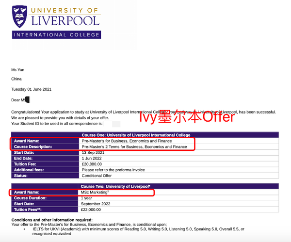Screen dimensions: 291x242
Task: Click 'Pre-Master's 2 Terms' course description value
Action: pos(134,146)
